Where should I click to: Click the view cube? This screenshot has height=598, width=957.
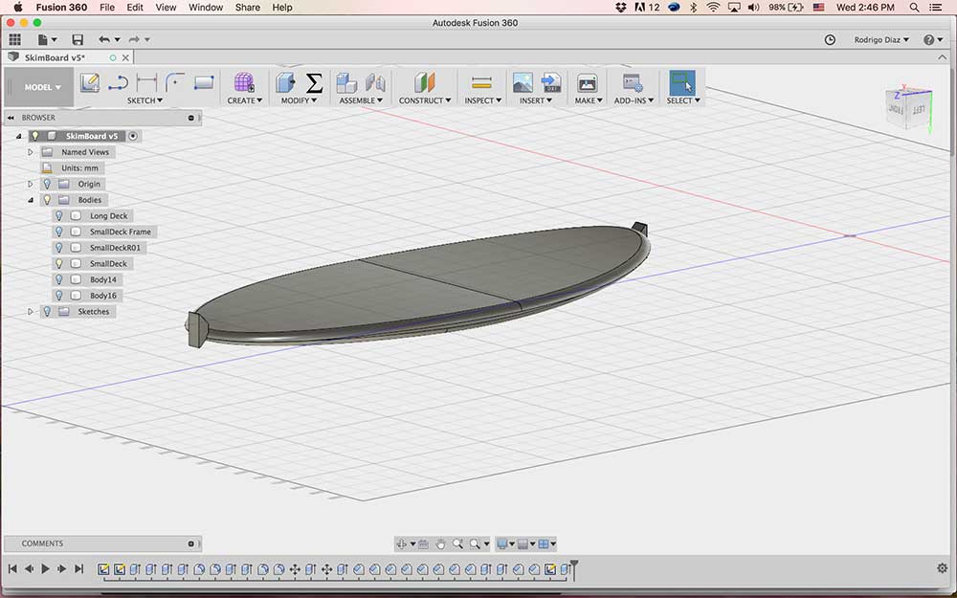pyautogui.click(x=907, y=107)
